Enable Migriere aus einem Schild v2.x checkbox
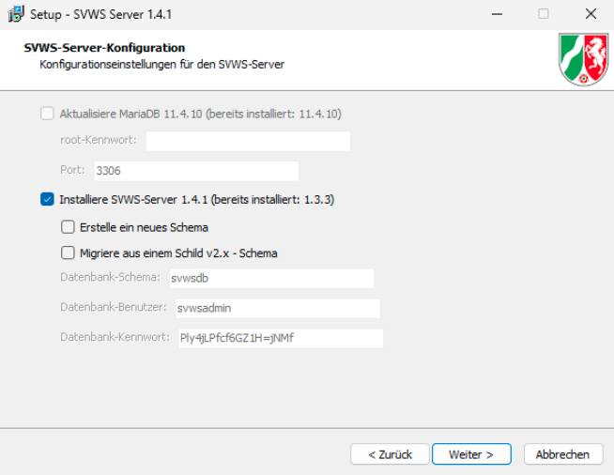Viewport: 614px width, 475px height. [x=68, y=253]
